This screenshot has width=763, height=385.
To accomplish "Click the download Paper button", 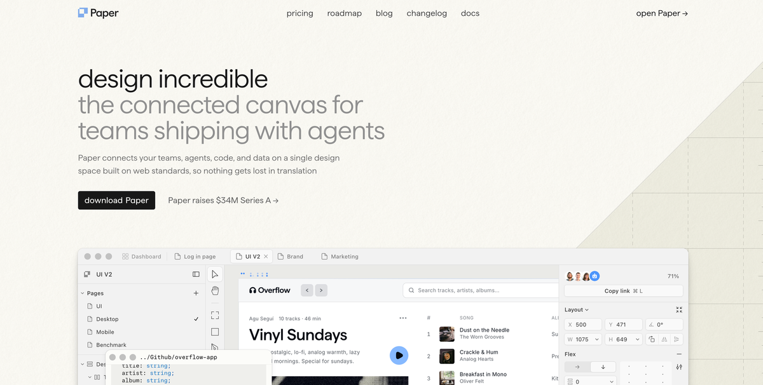I will 116,200.
